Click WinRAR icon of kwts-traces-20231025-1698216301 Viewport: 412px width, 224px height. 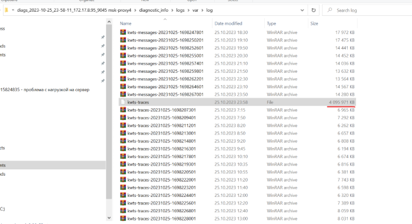click(122, 148)
